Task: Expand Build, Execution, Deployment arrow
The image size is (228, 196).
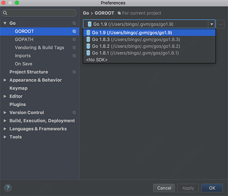Action: click(5, 121)
